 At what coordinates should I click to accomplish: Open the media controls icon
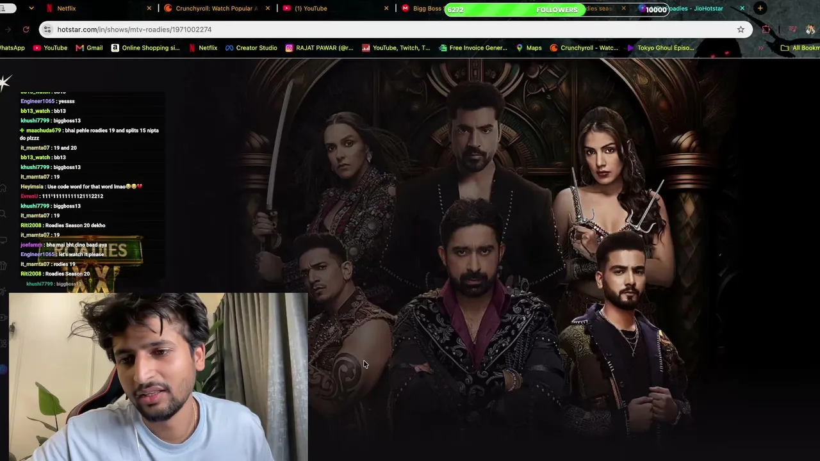792,29
